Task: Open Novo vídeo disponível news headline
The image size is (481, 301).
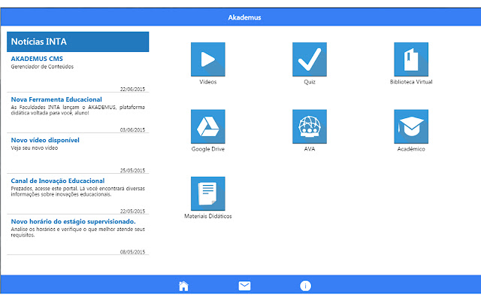Action: 45,140
